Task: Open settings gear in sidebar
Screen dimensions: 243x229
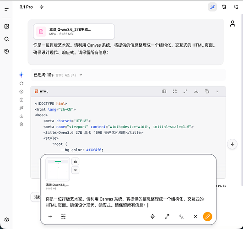Action: coord(6,220)
